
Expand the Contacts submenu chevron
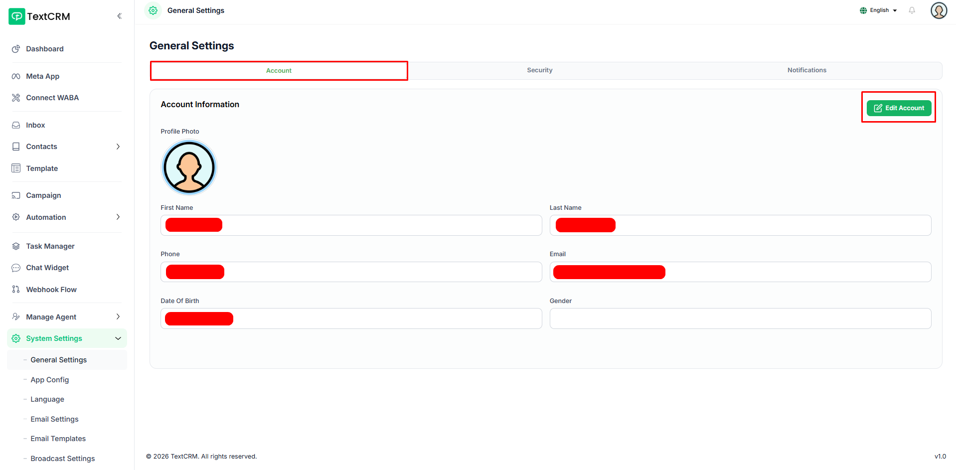pos(118,147)
